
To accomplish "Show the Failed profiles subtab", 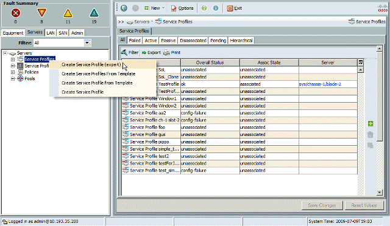I will tap(135, 41).
